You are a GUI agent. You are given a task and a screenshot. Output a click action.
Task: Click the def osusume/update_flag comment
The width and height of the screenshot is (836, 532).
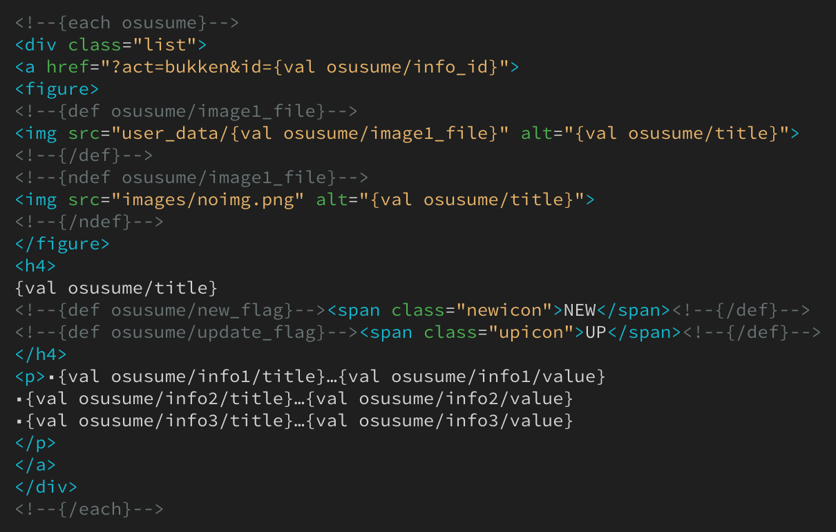click(187, 332)
